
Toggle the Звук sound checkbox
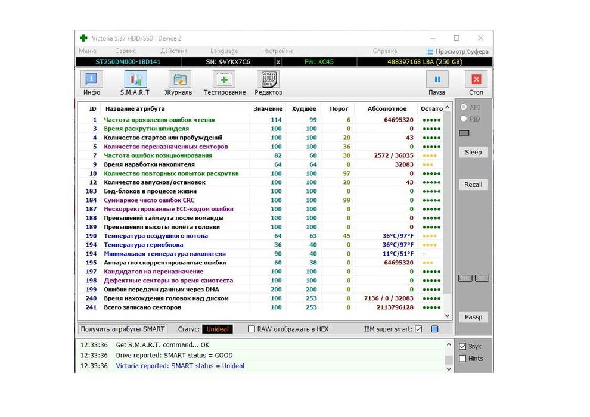tap(463, 346)
